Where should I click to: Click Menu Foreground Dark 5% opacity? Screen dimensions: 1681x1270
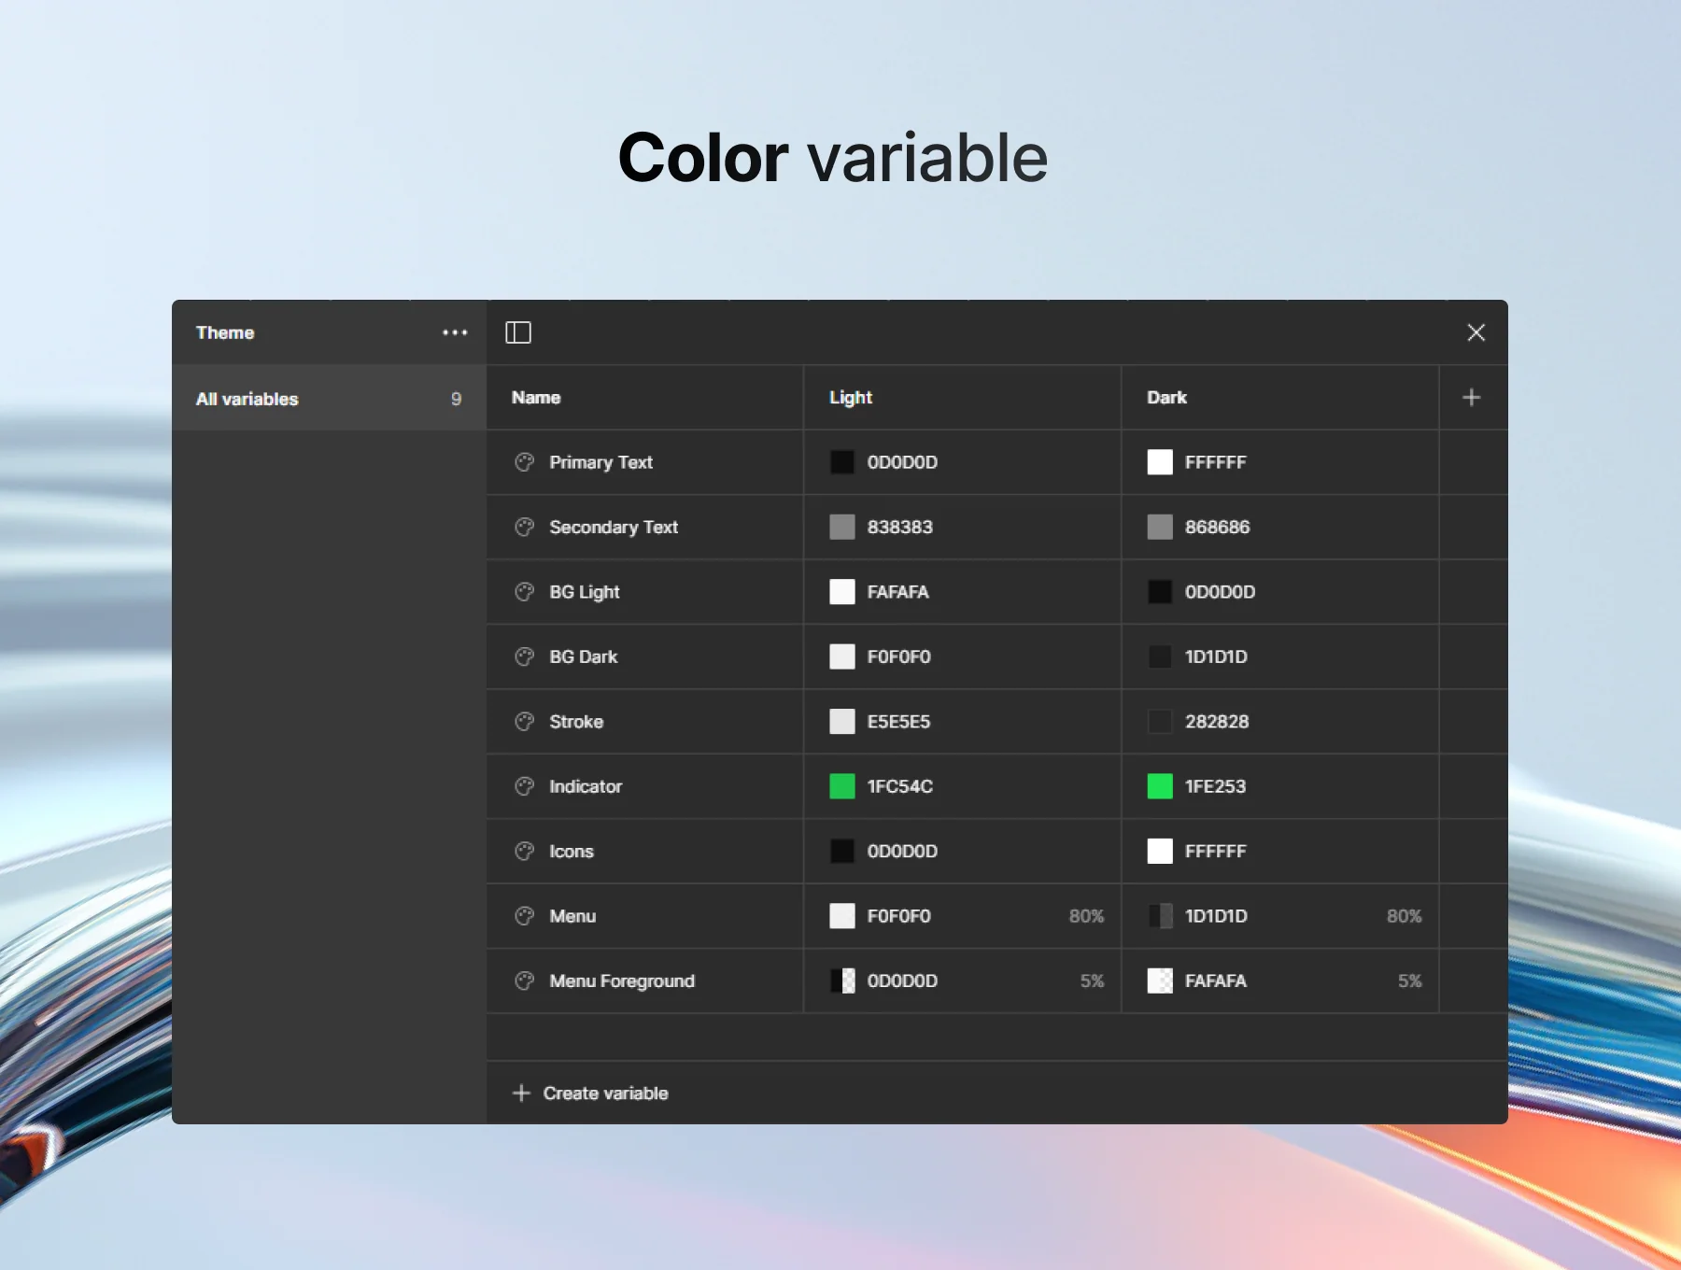point(1409,981)
